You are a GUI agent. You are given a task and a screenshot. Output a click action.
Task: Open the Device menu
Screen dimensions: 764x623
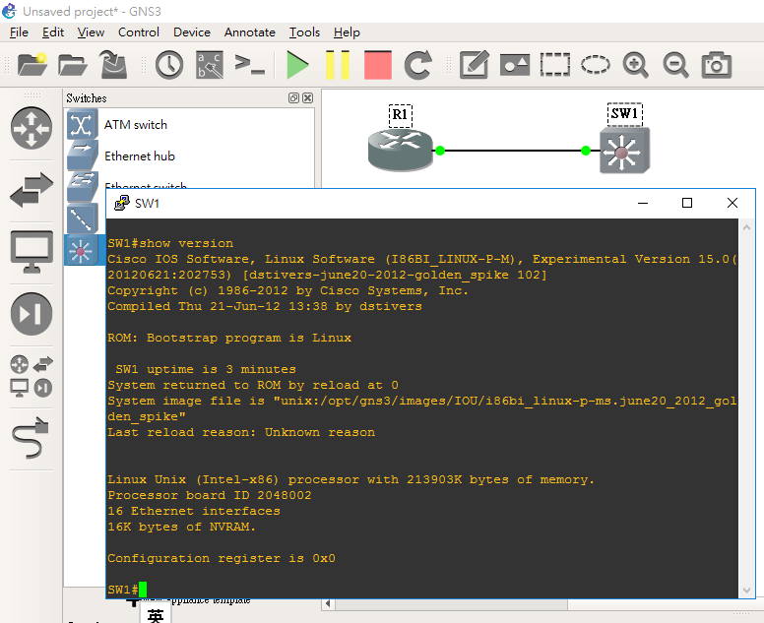(x=191, y=32)
